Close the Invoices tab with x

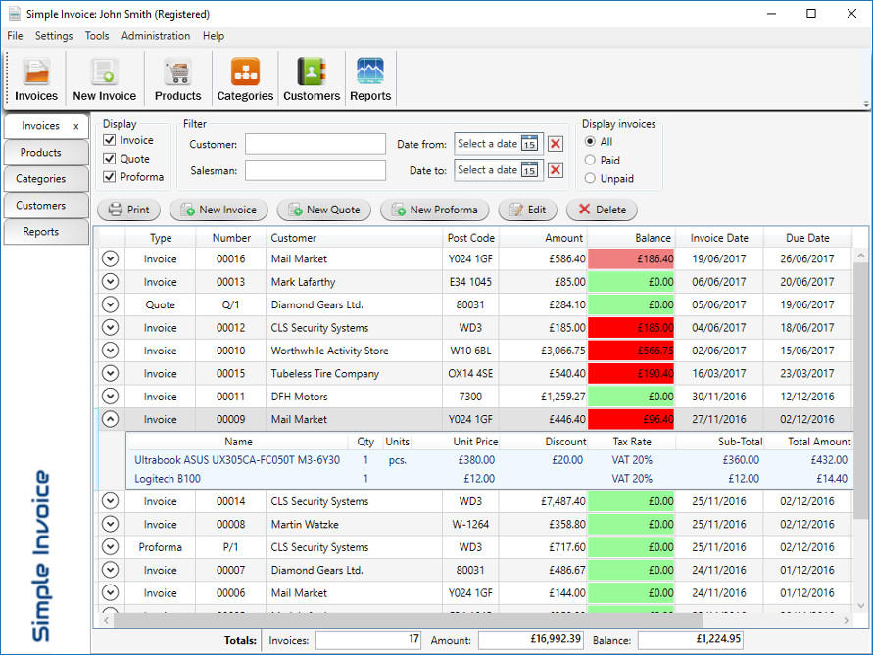[x=76, y=126]
